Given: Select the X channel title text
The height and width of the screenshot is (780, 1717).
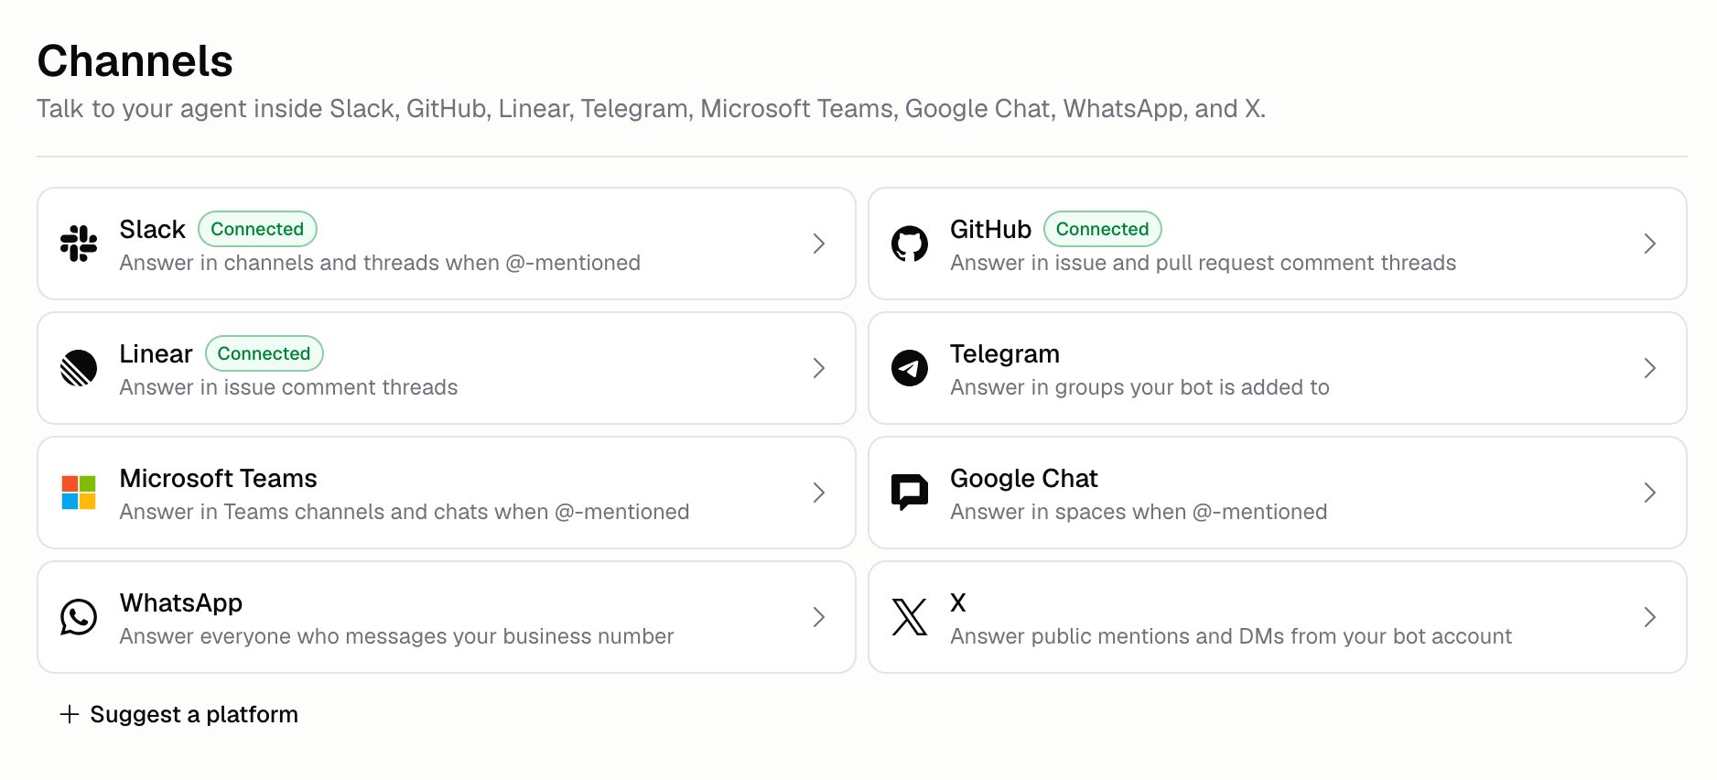Looking at the screenshot, I should click(958, 602).
